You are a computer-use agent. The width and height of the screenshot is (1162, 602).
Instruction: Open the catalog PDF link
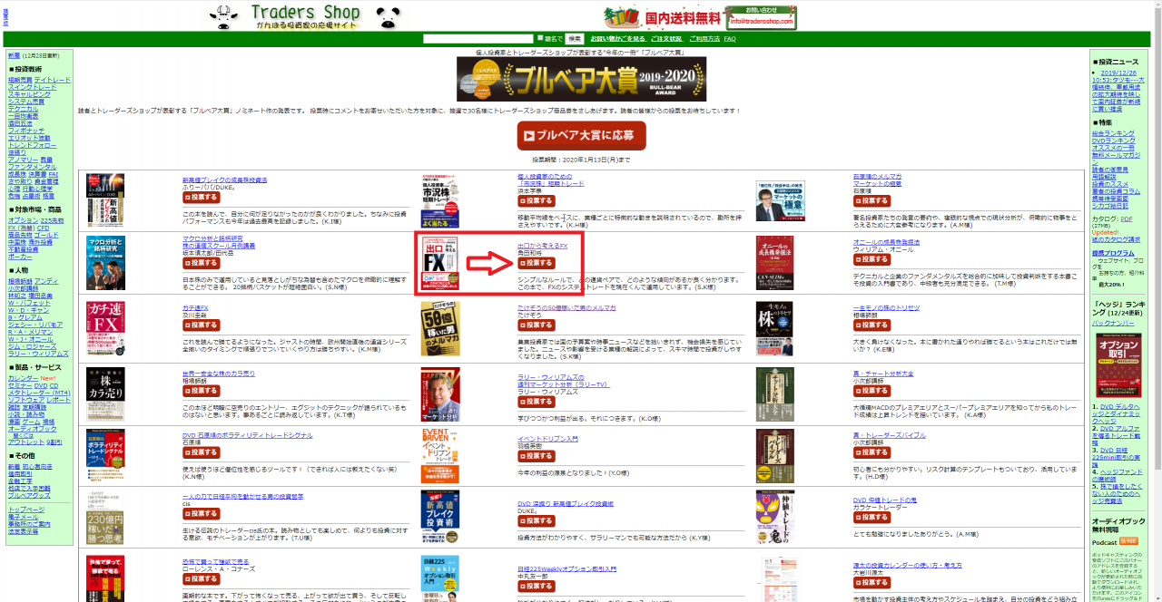[1126, 218]
